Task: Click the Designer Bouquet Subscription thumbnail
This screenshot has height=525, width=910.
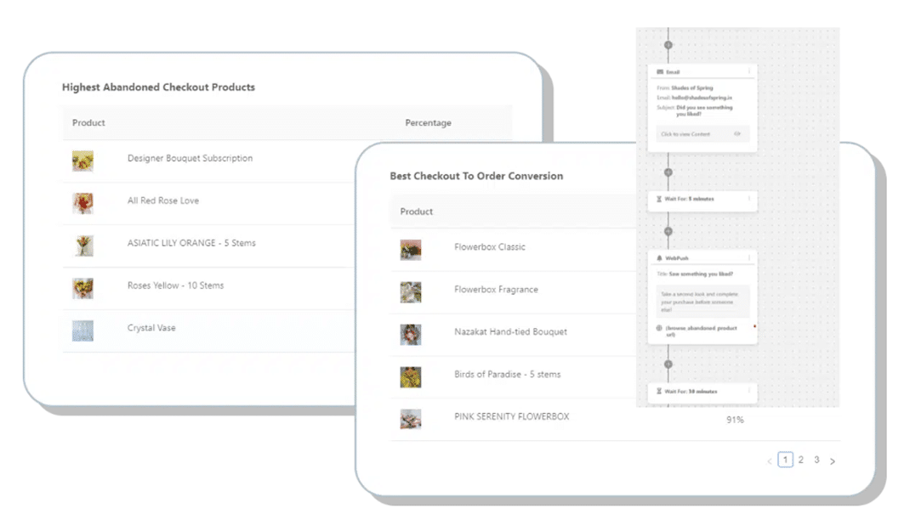Action: [x=82, y=161]
